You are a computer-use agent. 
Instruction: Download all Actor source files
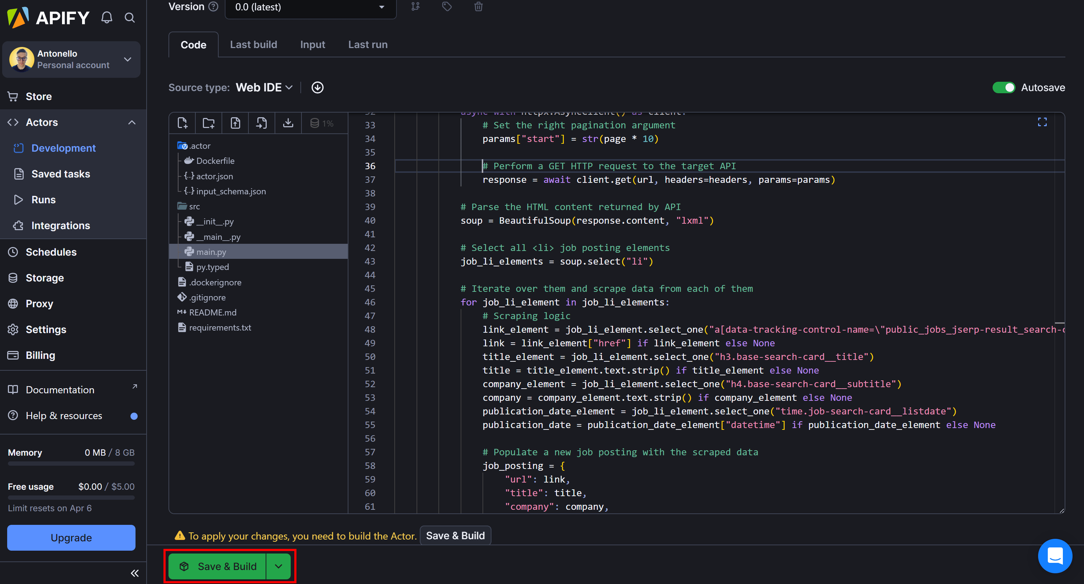288,123
